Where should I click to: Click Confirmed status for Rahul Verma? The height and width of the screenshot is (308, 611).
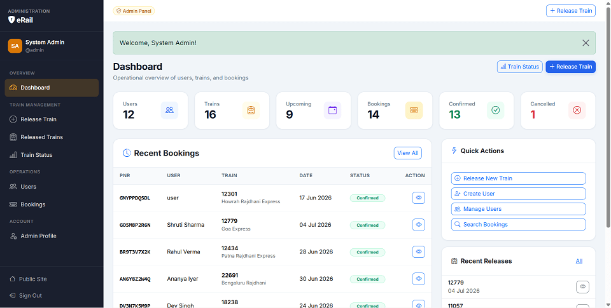(x=367, y=252)
